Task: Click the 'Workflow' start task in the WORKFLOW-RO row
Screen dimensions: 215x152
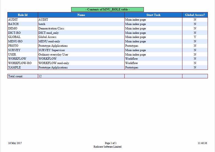Action: pyautogui.click(x=131, y=63)
